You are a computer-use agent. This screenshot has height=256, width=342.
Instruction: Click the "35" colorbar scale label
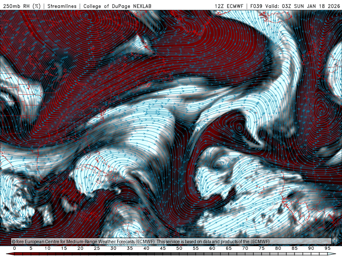[x=130, y=248]
